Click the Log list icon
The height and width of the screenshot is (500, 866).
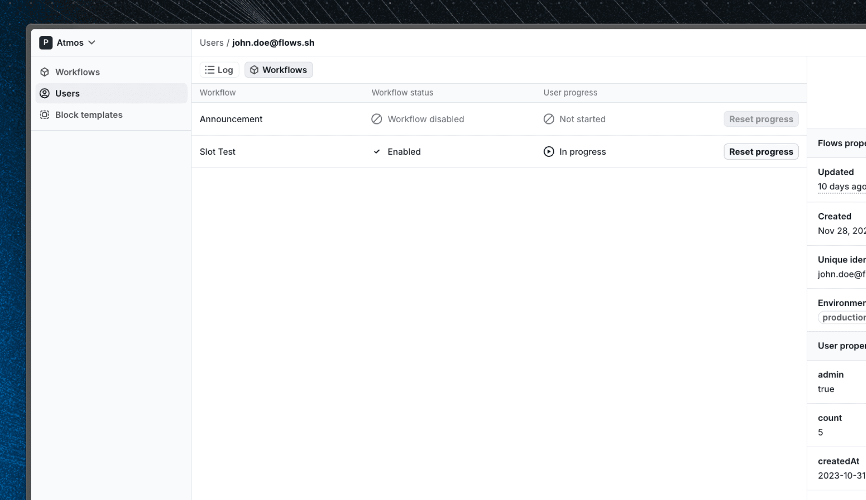[x=210, y=69]
